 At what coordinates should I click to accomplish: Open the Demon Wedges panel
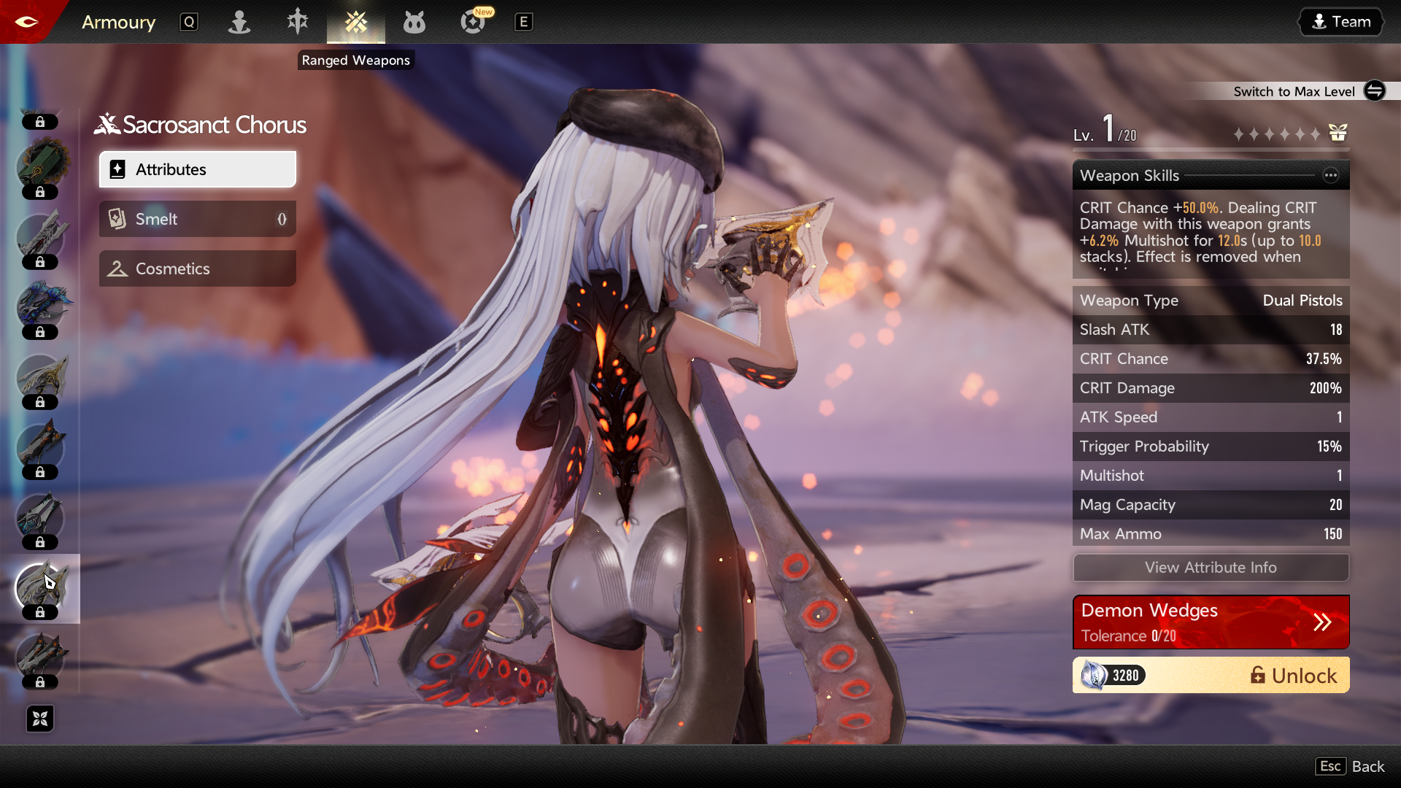click(x=1211, y=622)
